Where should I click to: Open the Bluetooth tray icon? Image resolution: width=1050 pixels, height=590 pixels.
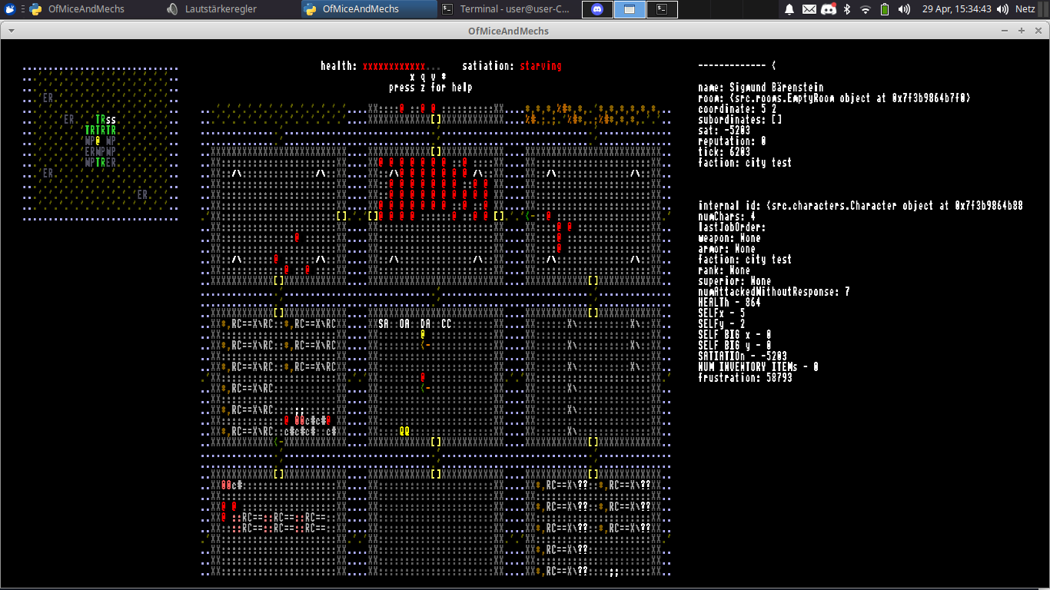848,9
